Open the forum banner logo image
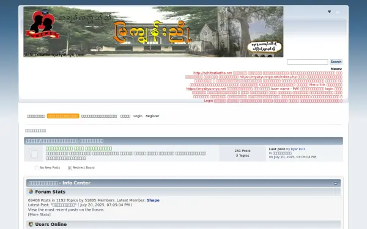 point(154,32)
